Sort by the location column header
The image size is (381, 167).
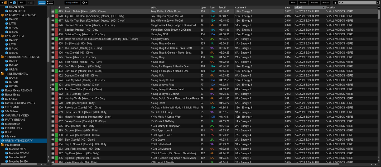(x=351, y=8)
